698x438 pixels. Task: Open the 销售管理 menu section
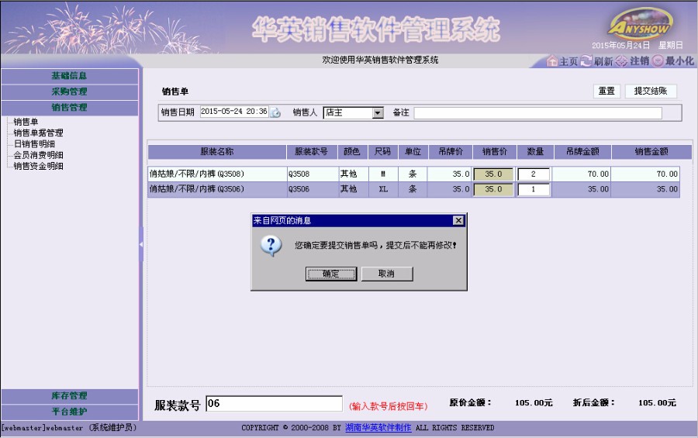pos(70,107)
